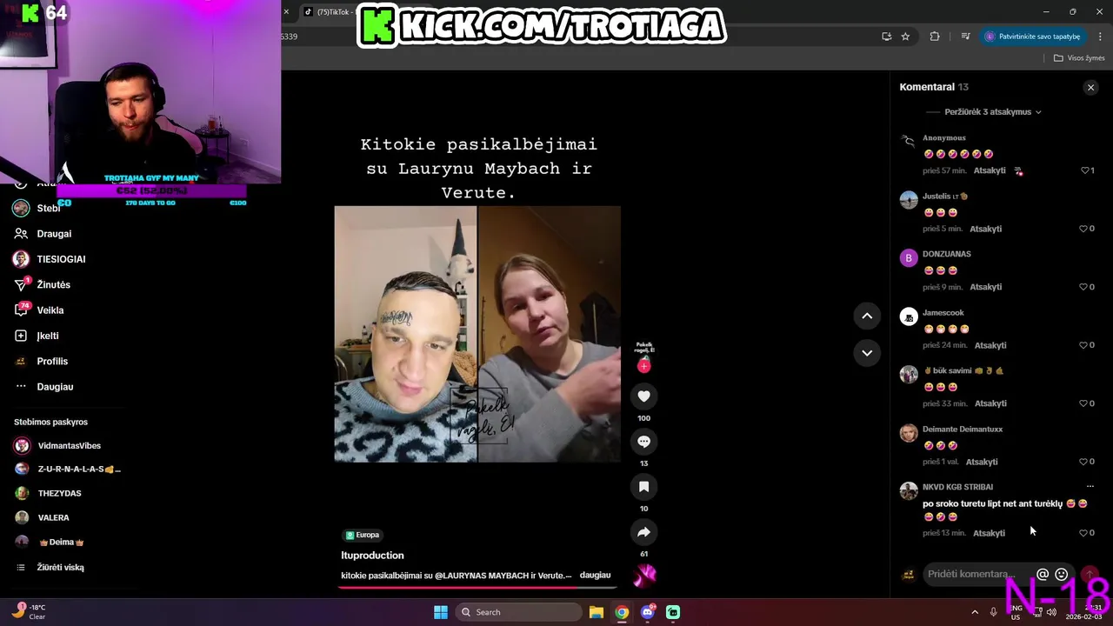
Task: Open THEZYDAS followed account
Action: (59, 494)
